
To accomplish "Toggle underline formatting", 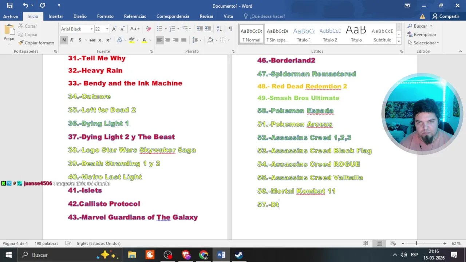I will pos(80,40).
